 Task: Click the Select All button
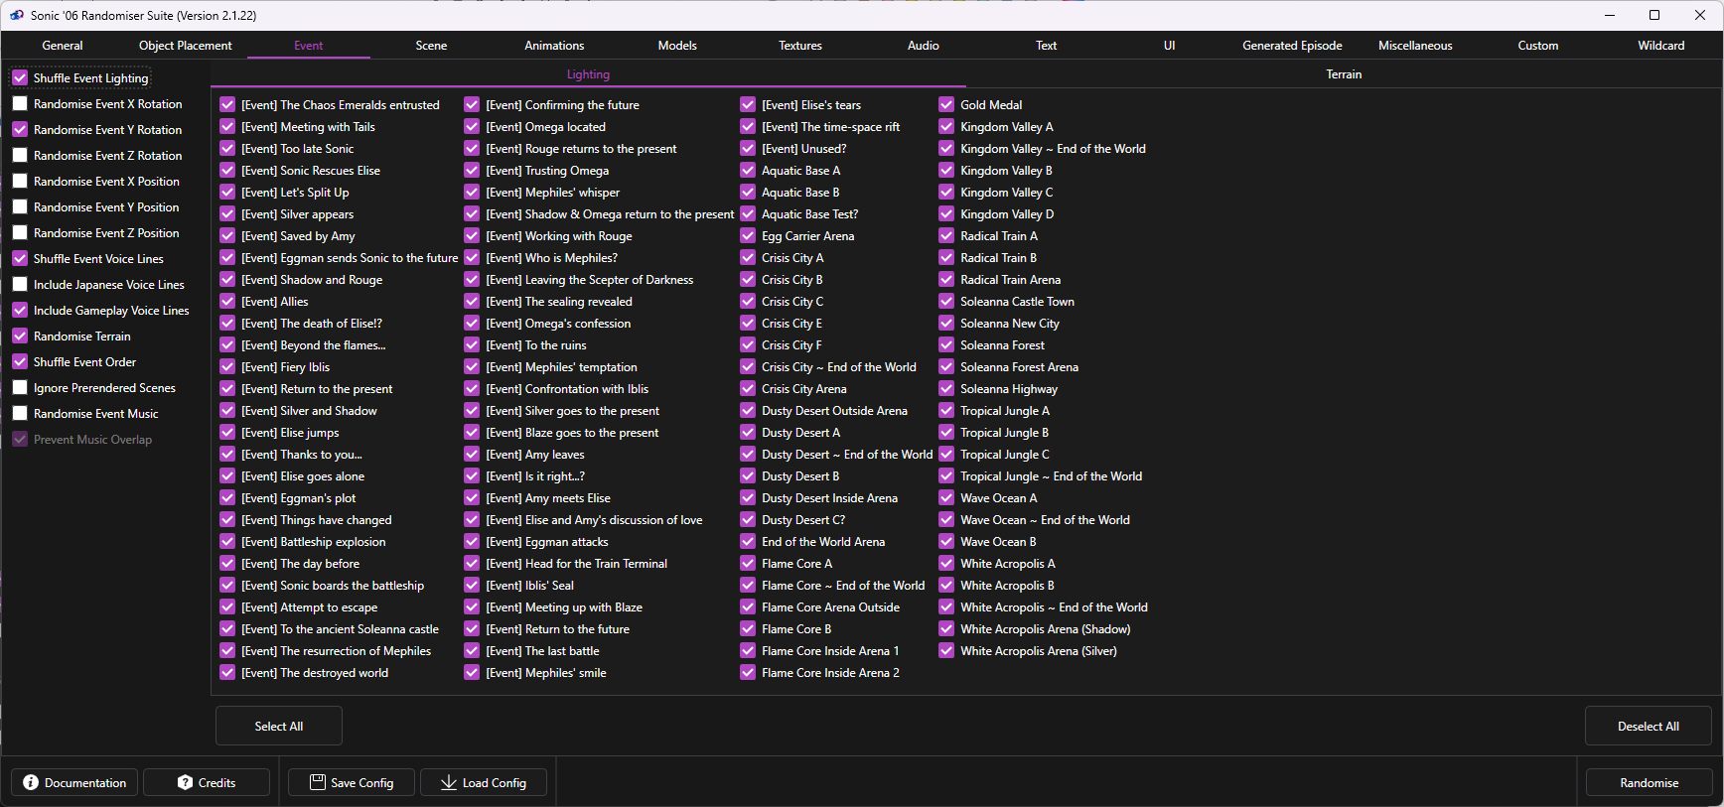(x=279, y=726)
